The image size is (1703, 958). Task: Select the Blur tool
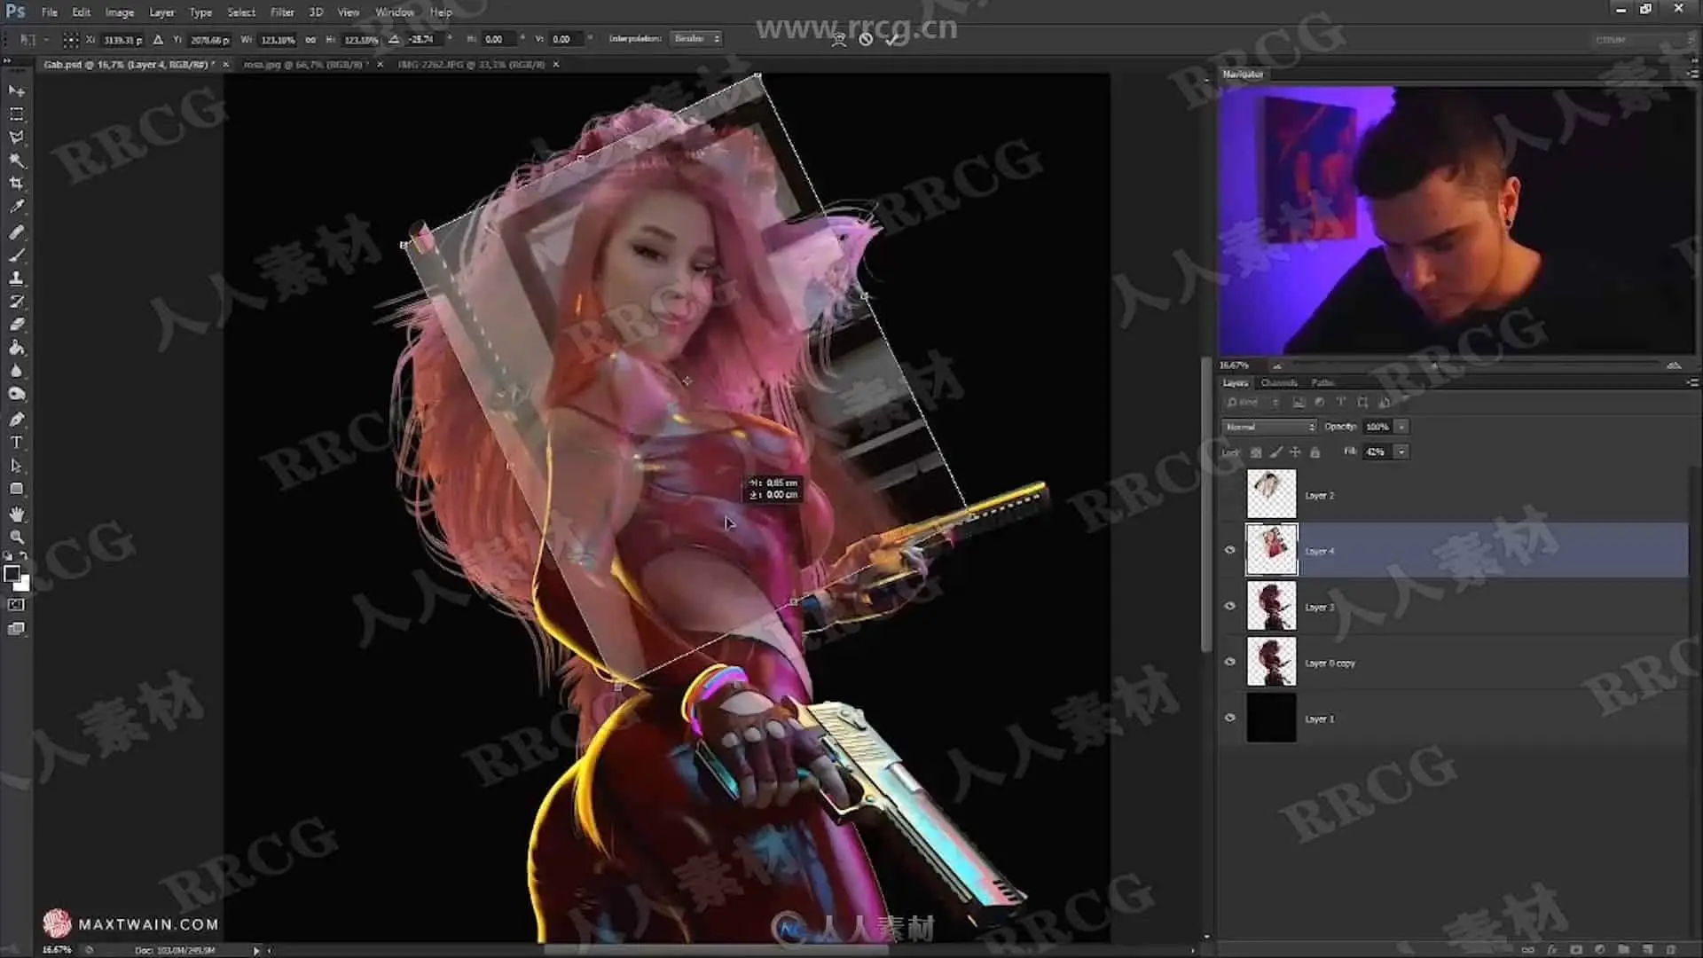pyautogui.click(x=16, y=371)
